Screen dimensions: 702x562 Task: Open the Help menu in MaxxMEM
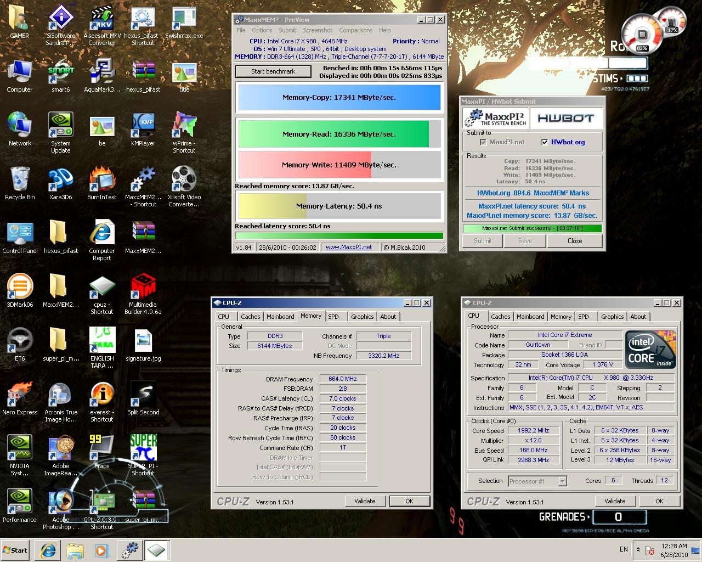pyautogui.click(x=385, y=30)
